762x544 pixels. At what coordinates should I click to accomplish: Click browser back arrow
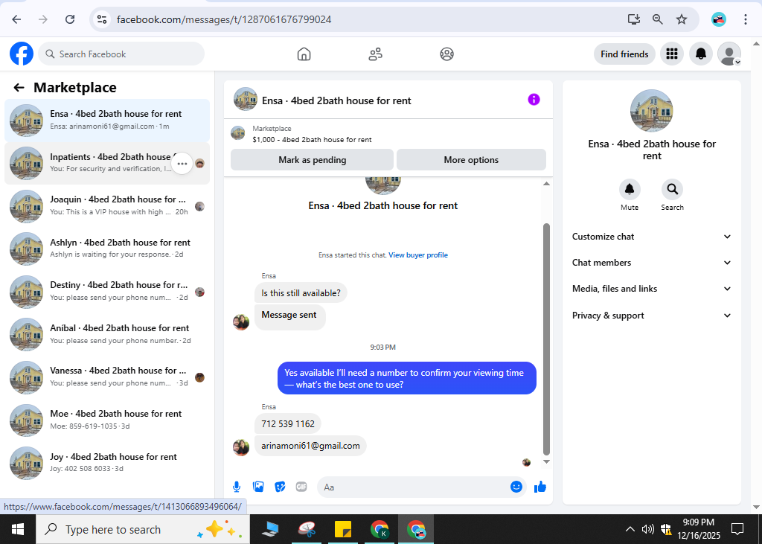click(16, 19)
